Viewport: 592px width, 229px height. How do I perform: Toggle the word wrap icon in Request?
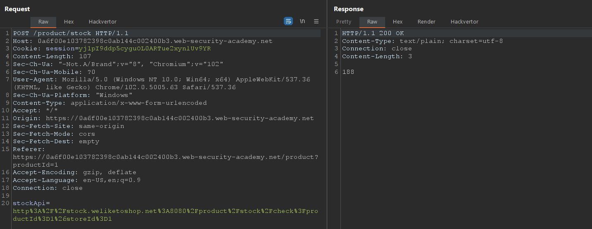[288, 21]
